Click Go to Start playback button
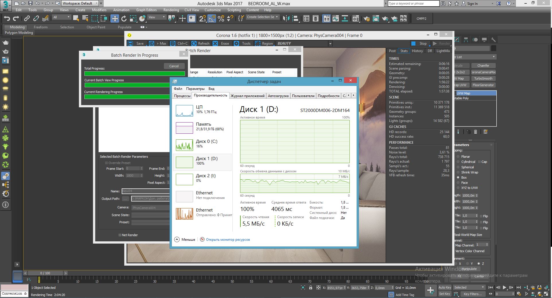This screenshot has height=298, width=552. point(491,288)
